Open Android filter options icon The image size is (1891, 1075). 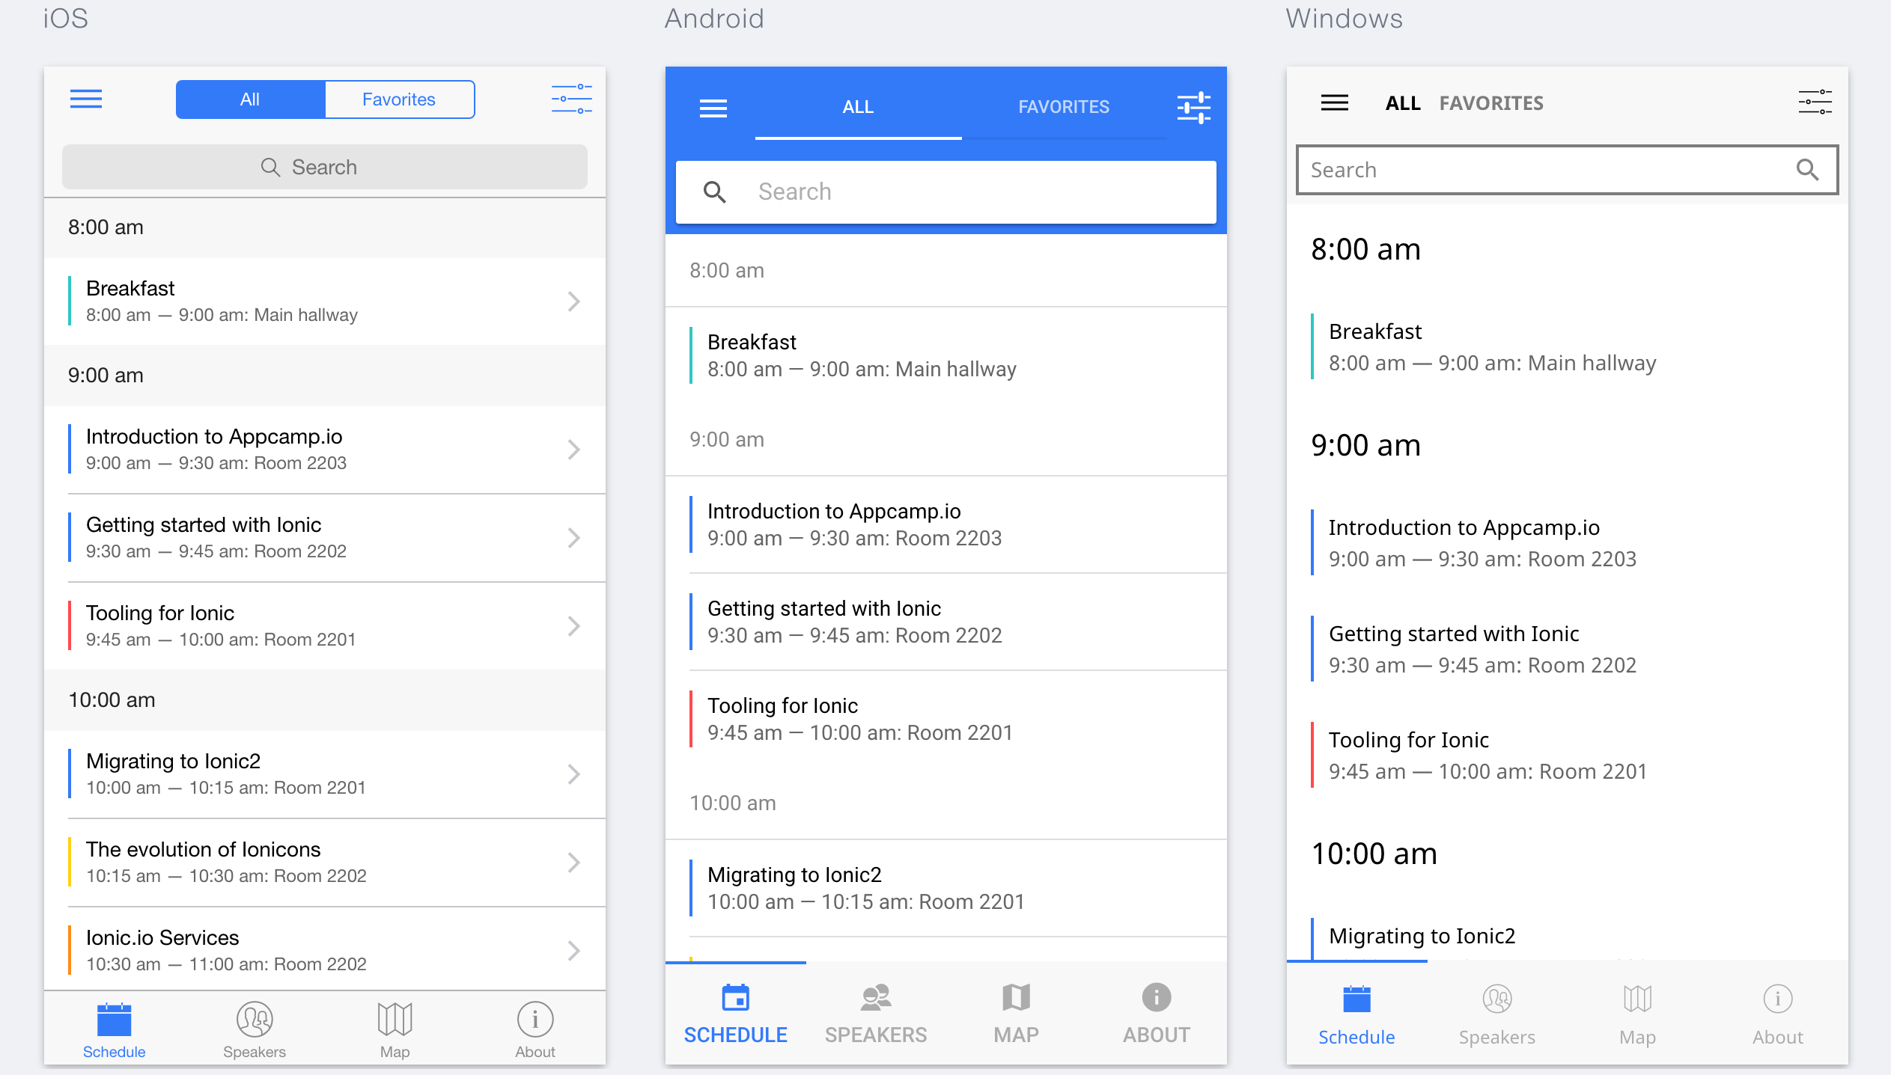pyautogui.click(x=1193, y=108)
